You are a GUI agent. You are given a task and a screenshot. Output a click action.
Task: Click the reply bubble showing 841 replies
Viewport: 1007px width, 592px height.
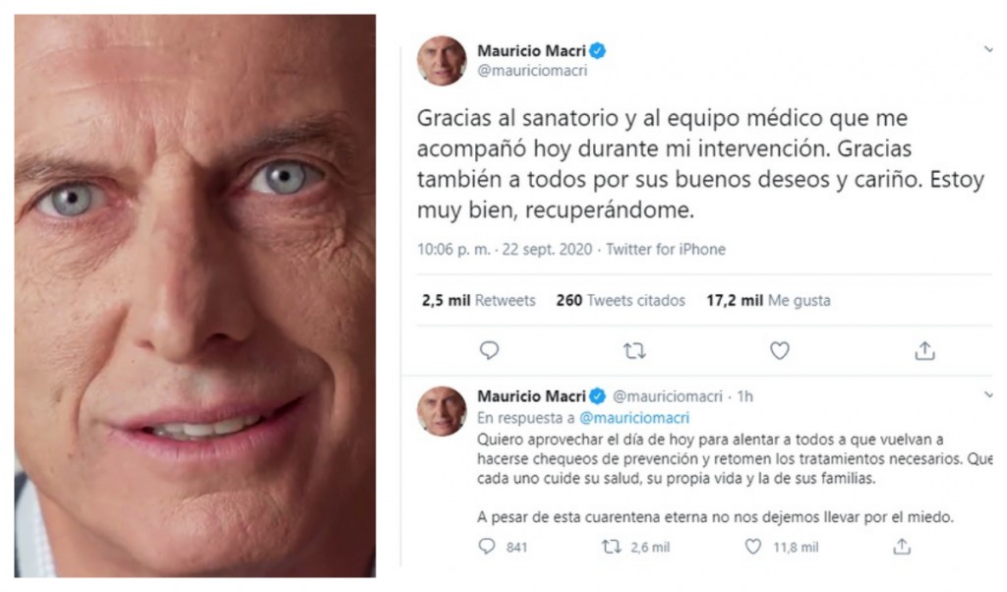tap(487, 547)
